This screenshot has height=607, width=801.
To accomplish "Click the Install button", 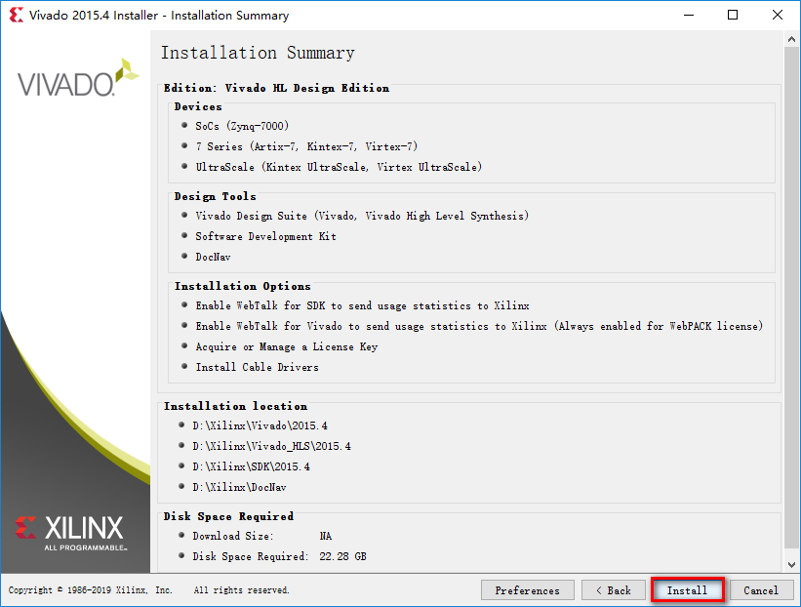I will click(688, 590).
